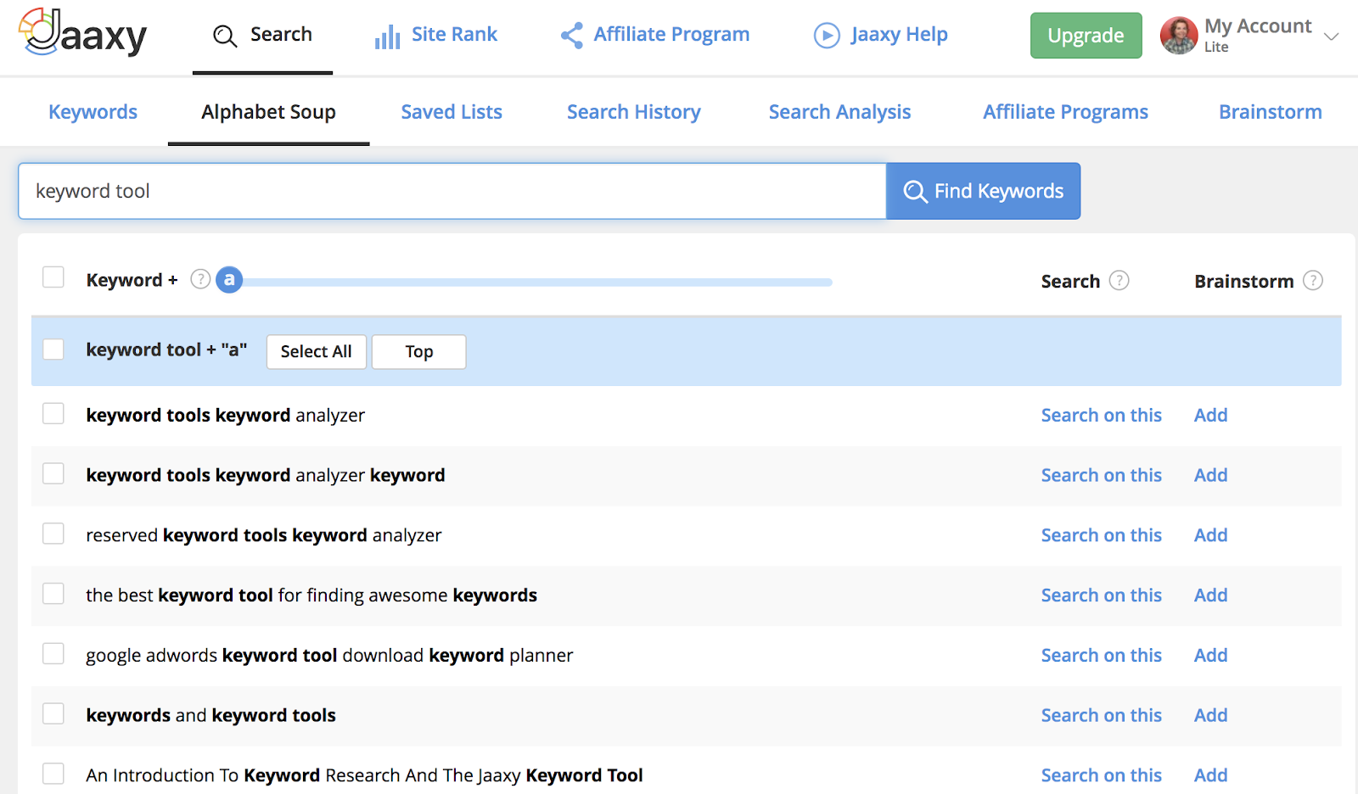Click the 'keywords and keyword tools' text
Screen dimensions: 1358x794
210,716
